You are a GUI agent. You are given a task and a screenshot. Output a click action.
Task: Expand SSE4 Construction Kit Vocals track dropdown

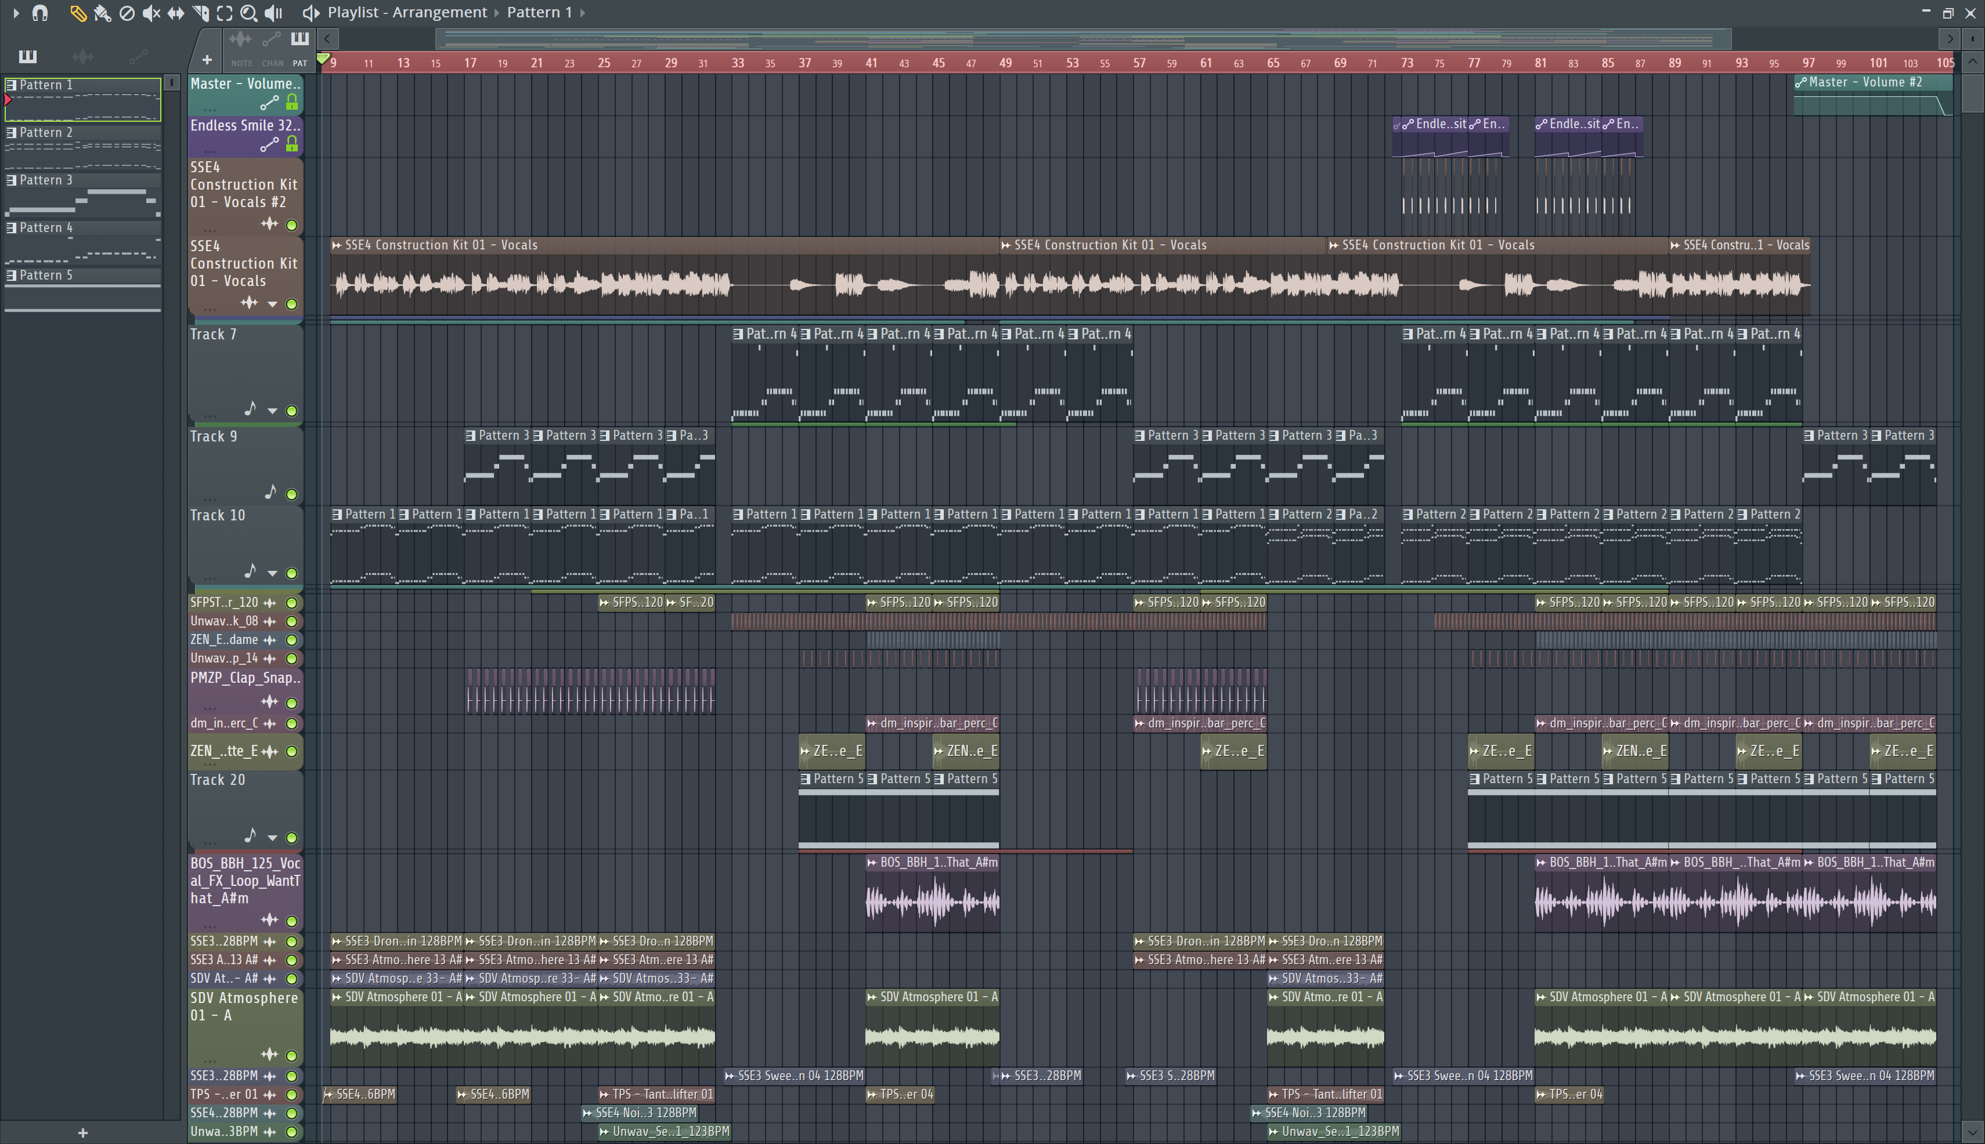272,304
